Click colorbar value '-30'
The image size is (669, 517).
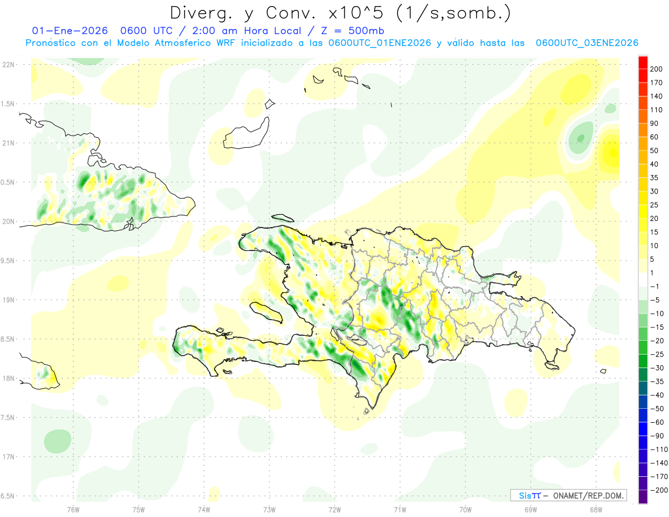click(x=657, y=368)
